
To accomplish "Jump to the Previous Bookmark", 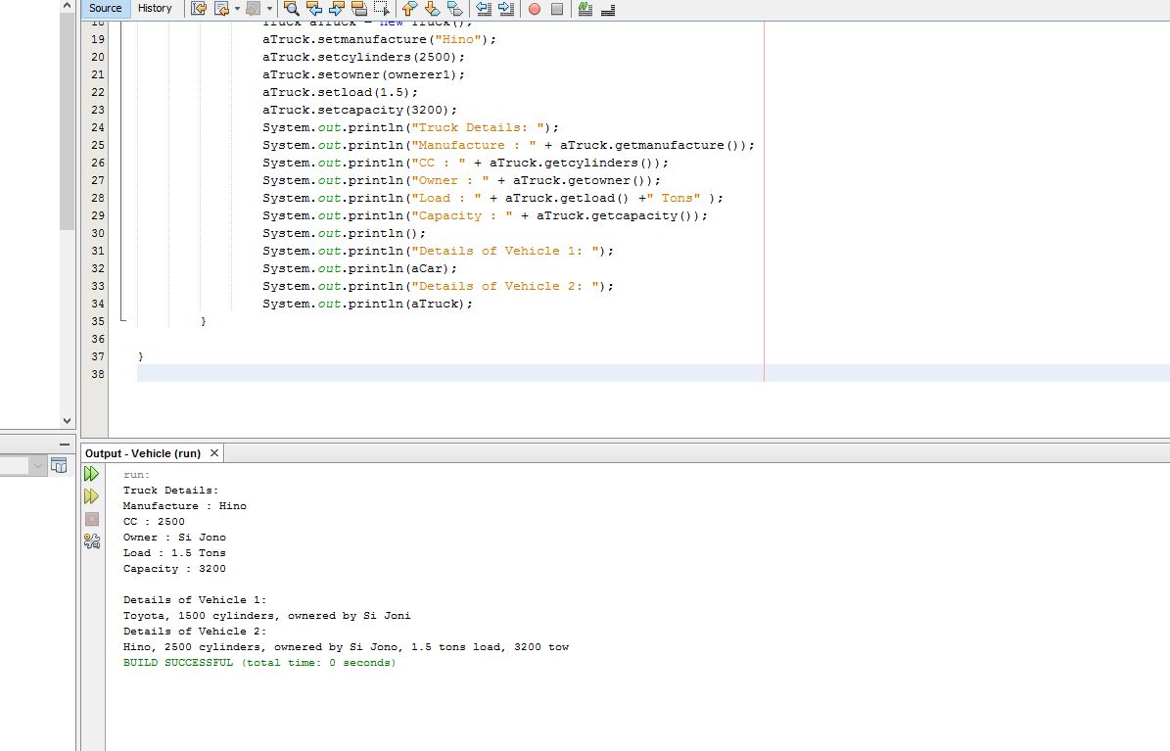I will tap(409, 9).
